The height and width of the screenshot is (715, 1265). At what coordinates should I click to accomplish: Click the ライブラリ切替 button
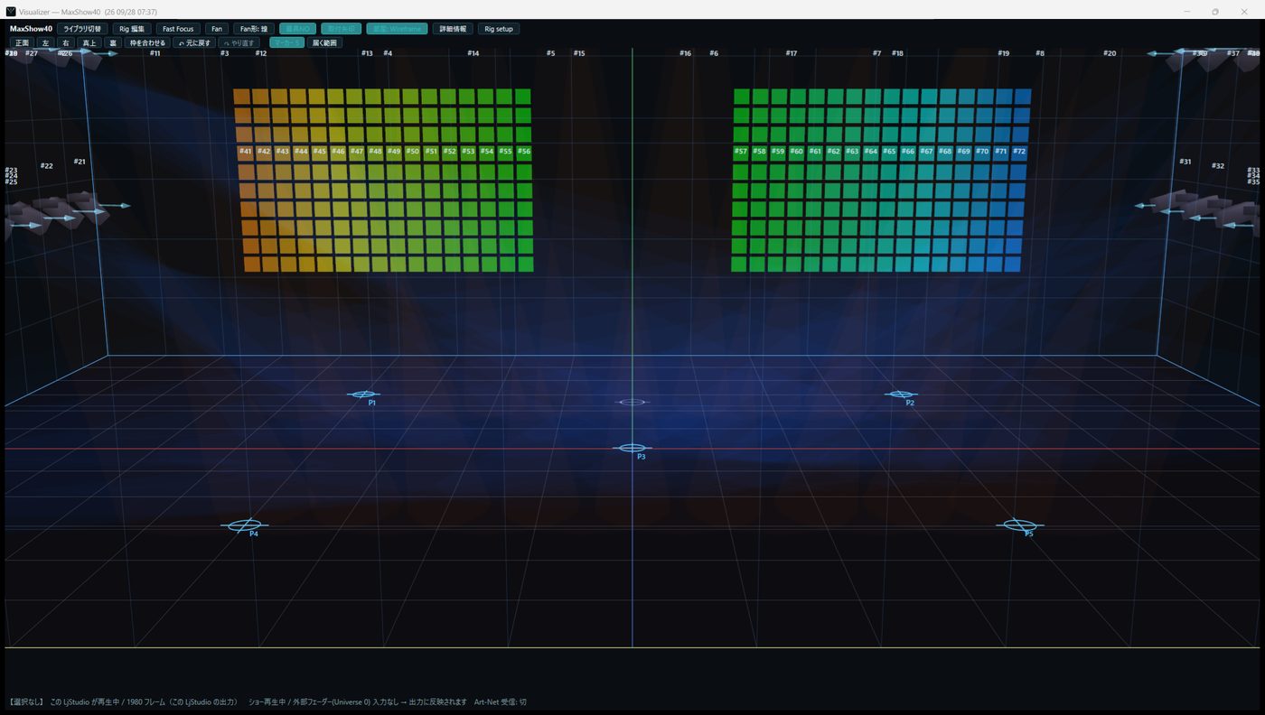click(82, 29)
